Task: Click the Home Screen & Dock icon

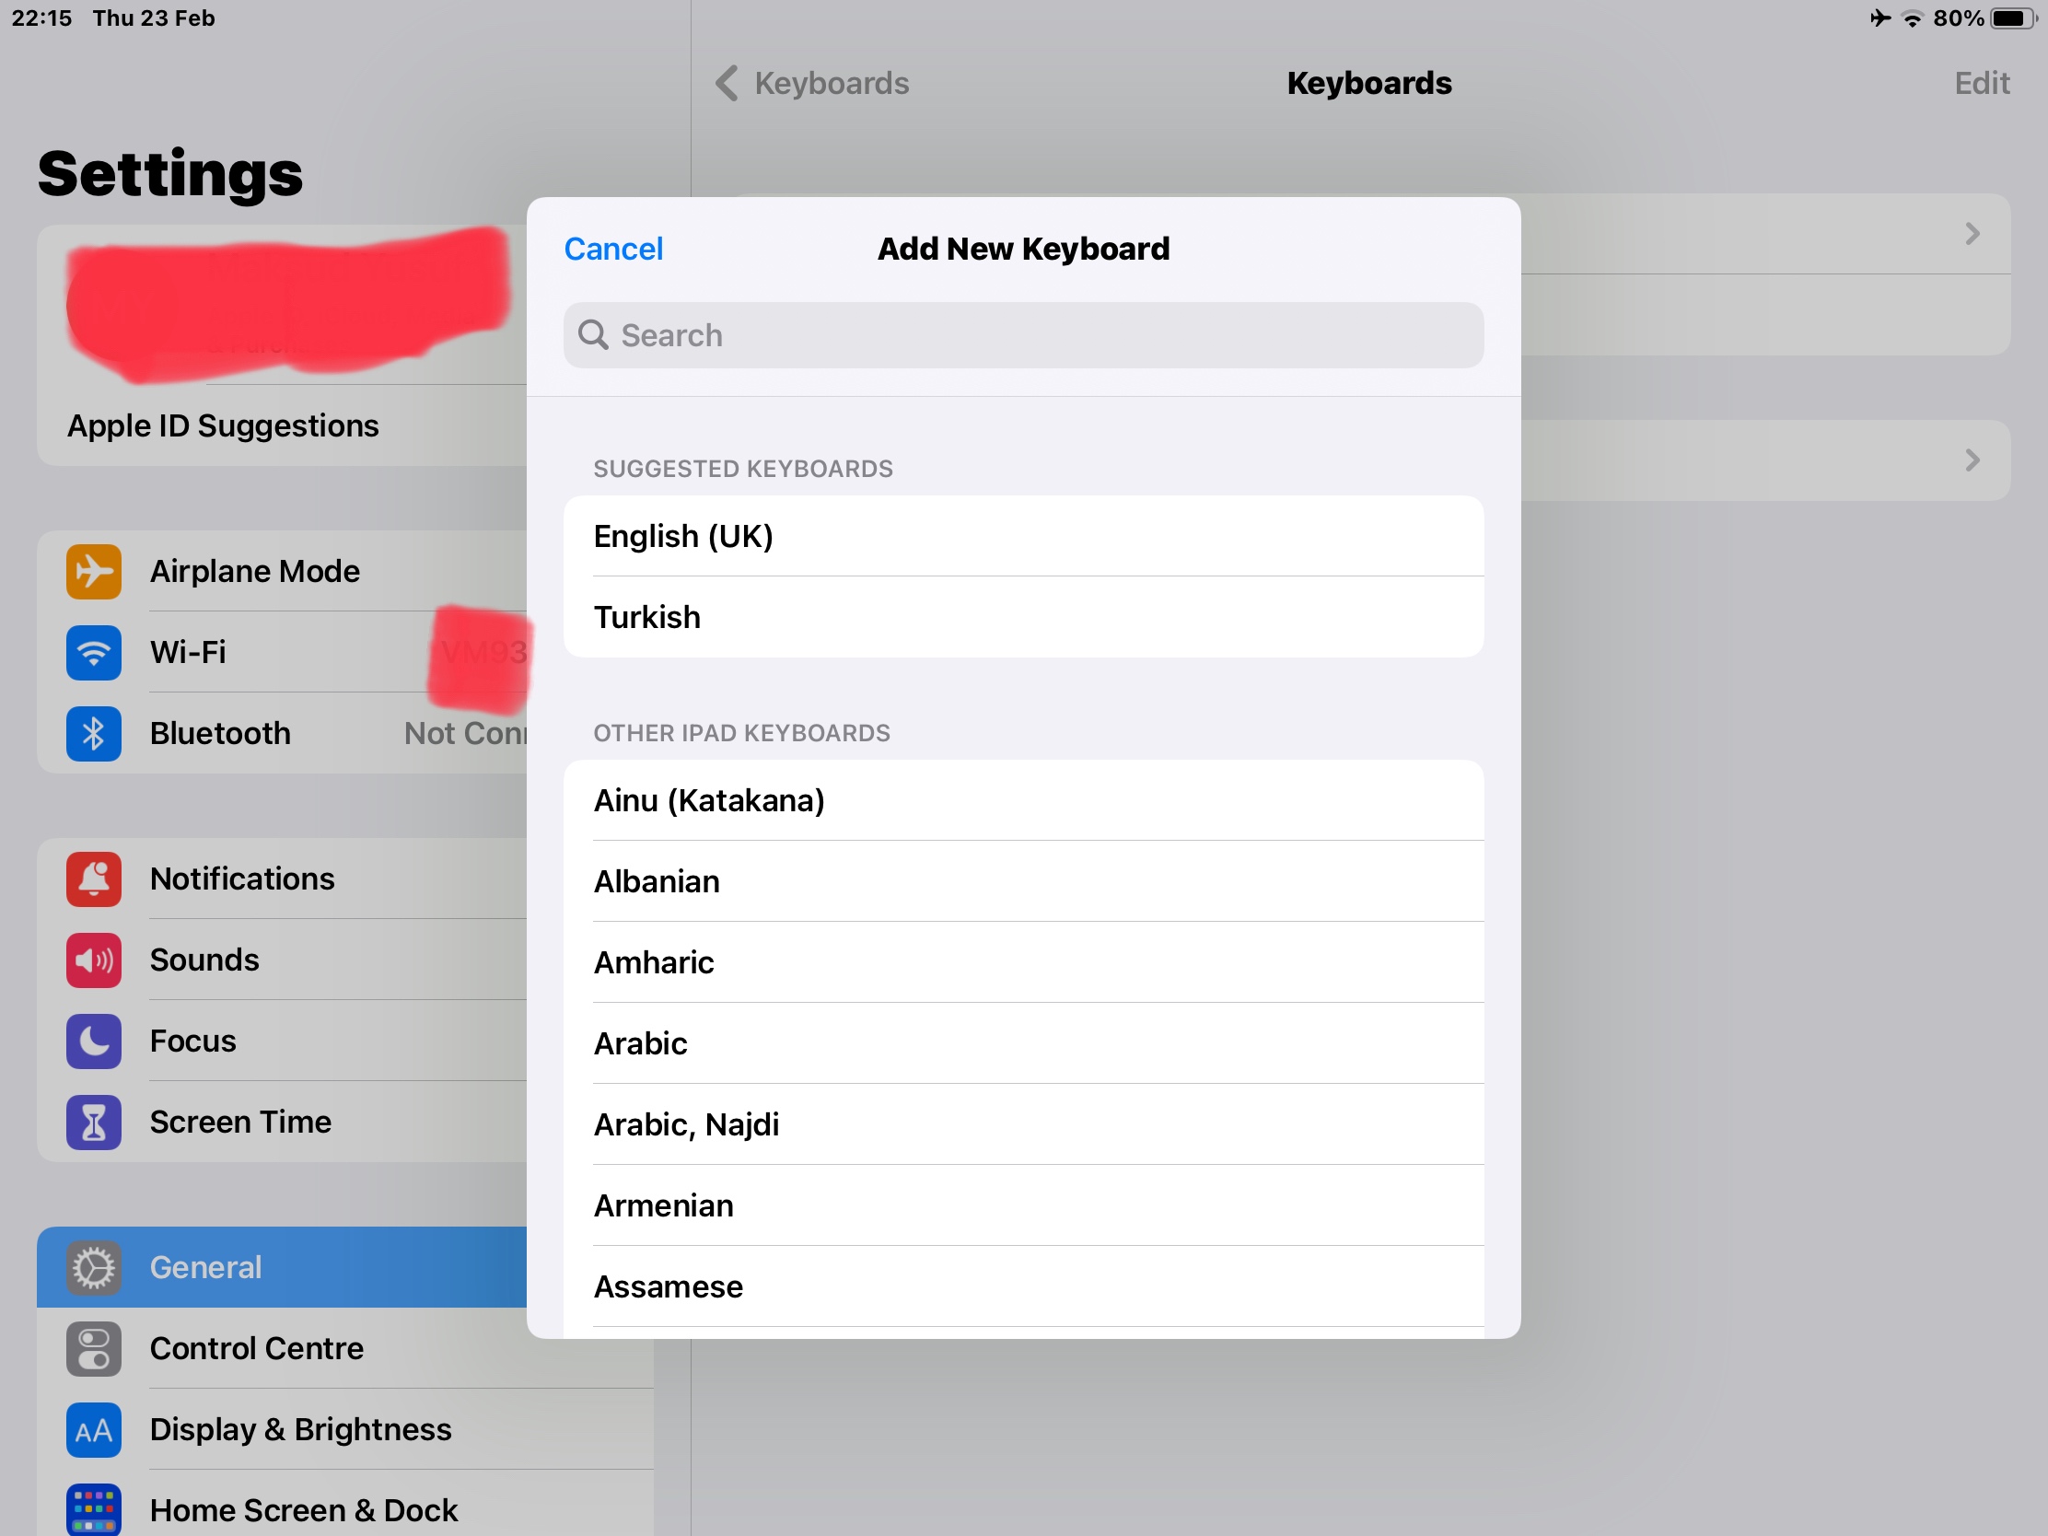Action: point(94,1509)
